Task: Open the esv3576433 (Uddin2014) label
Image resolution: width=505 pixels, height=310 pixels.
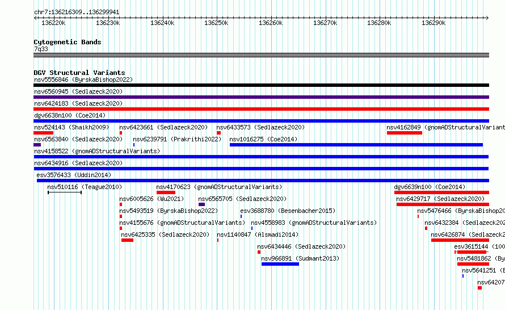Action: [74, 175]
